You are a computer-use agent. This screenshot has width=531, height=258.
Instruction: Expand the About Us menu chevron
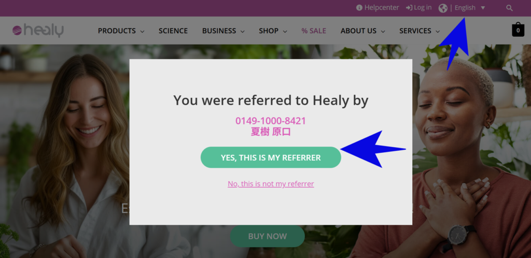pos(383,31)
